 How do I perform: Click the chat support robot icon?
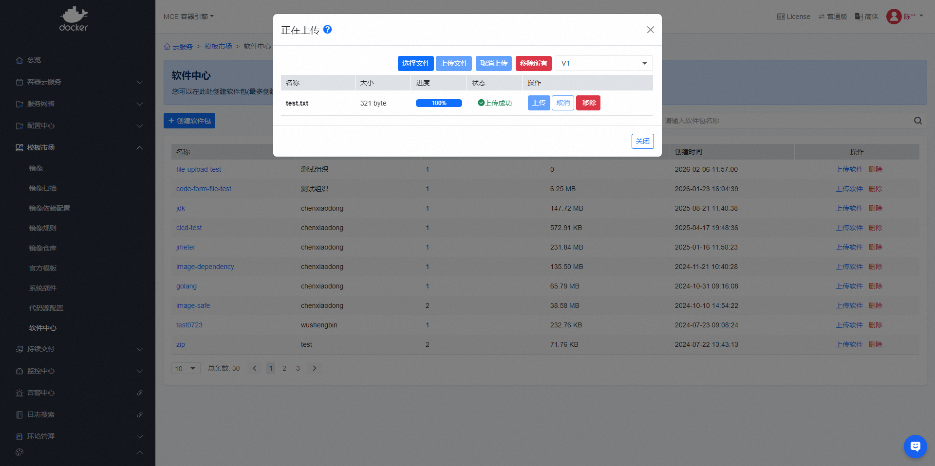point(915,446)
